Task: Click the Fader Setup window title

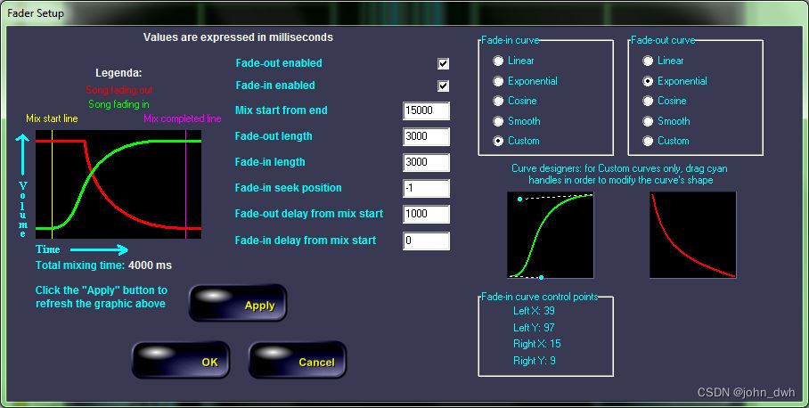Action: 36,12
